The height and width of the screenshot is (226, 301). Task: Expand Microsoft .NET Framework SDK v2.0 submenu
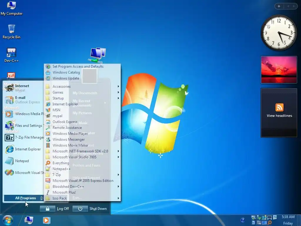pyautogui.click(x=82, y=151)
